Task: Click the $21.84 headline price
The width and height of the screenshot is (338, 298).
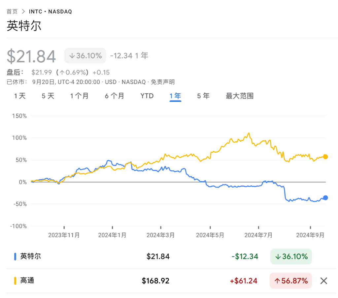Action: click(31, 56)
